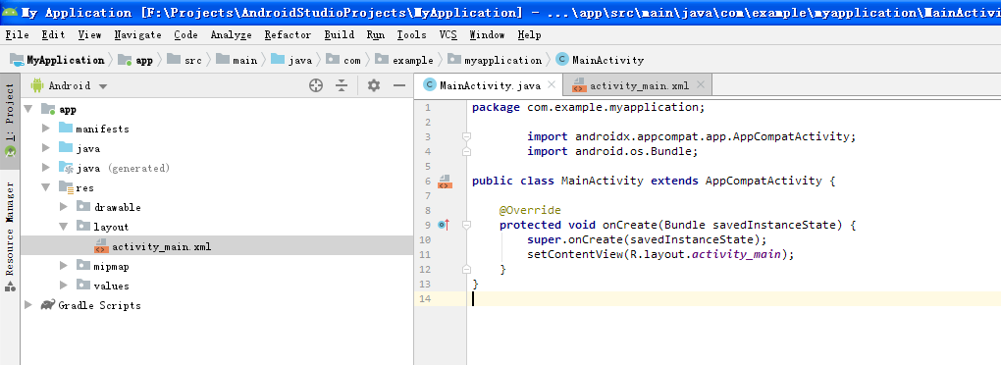
Task: Expand the mipmap folder
Action: click(x=64, y=266)
